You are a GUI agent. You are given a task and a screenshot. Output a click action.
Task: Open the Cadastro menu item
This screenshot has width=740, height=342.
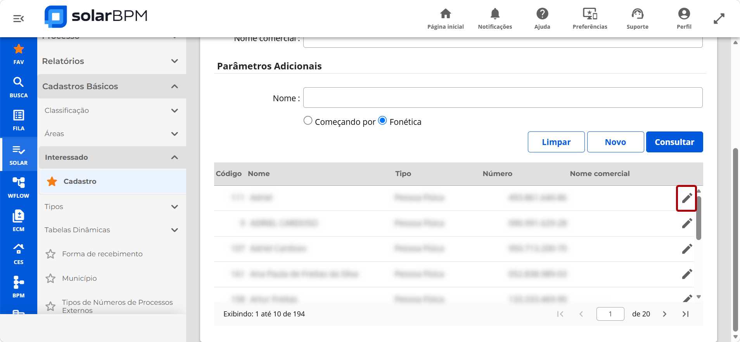pos(112,181)
